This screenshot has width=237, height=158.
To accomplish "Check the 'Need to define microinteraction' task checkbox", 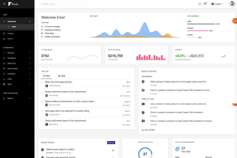I will tap(42, 102).
